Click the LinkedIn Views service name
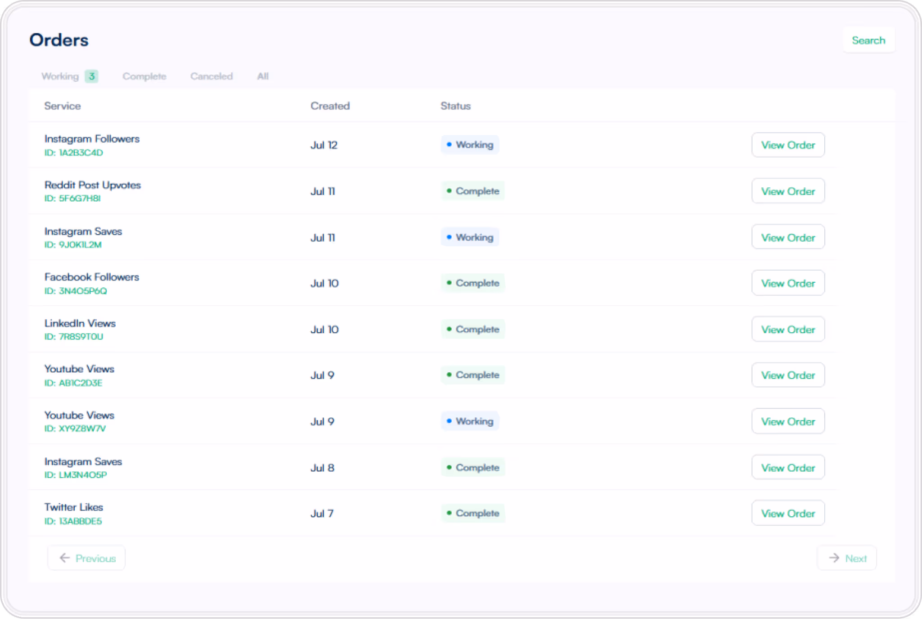Image resolution: width=922 pixels, height=619 pixels. click(80, 323)
